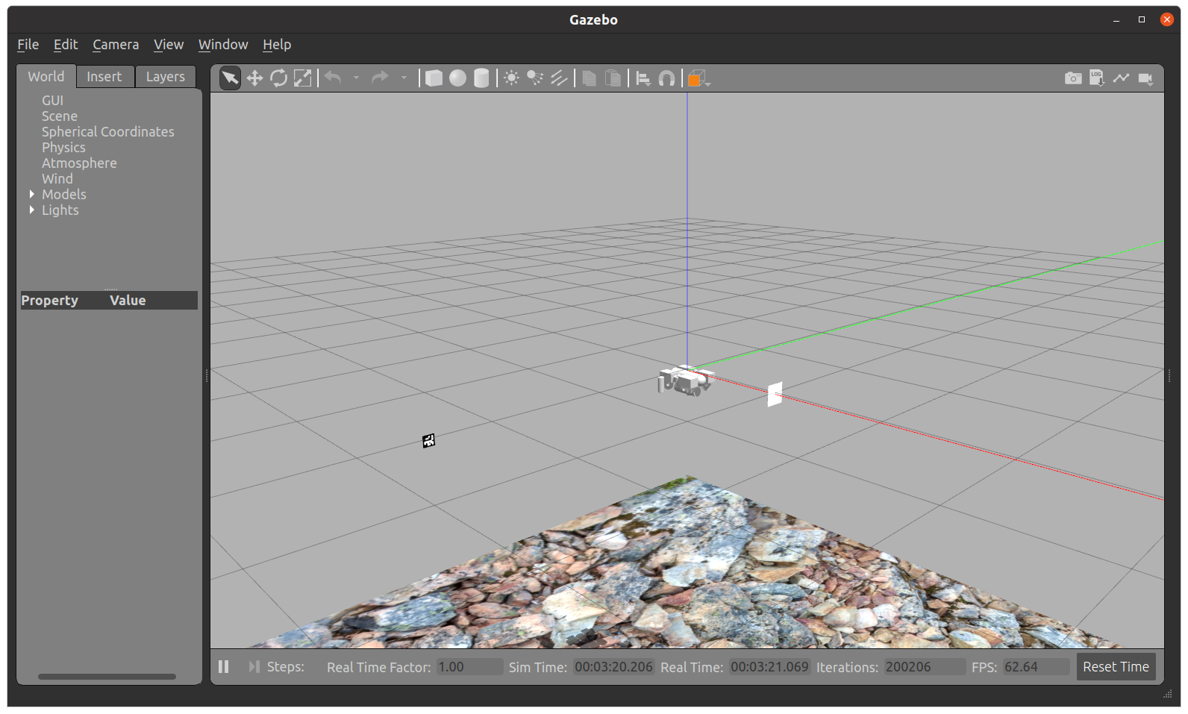The height and width of the screenshot is (714, 1188).
Task: Select the align tool
Action: point(643,78)
